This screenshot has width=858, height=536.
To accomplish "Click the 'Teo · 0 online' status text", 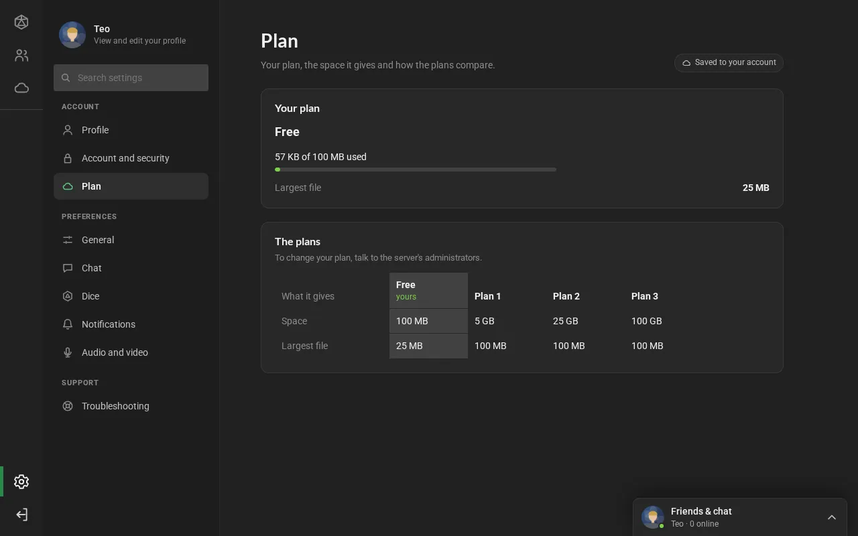I will tap(694, 524).
